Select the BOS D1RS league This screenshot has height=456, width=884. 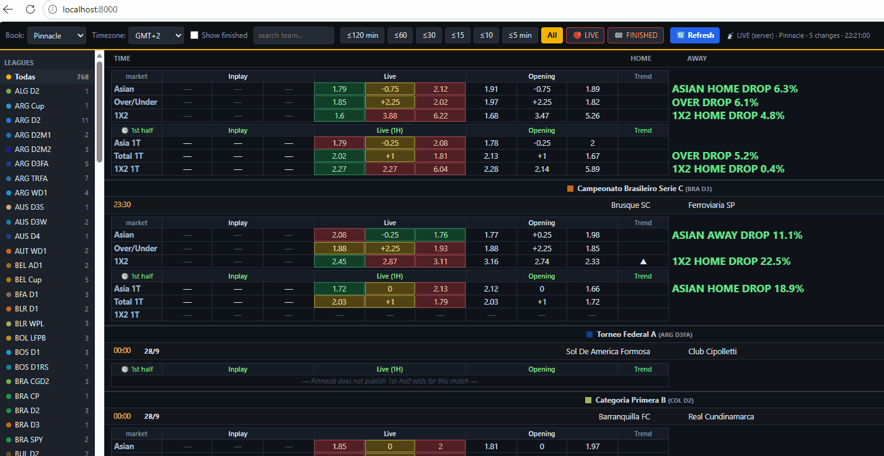click(x=48, y=367)
